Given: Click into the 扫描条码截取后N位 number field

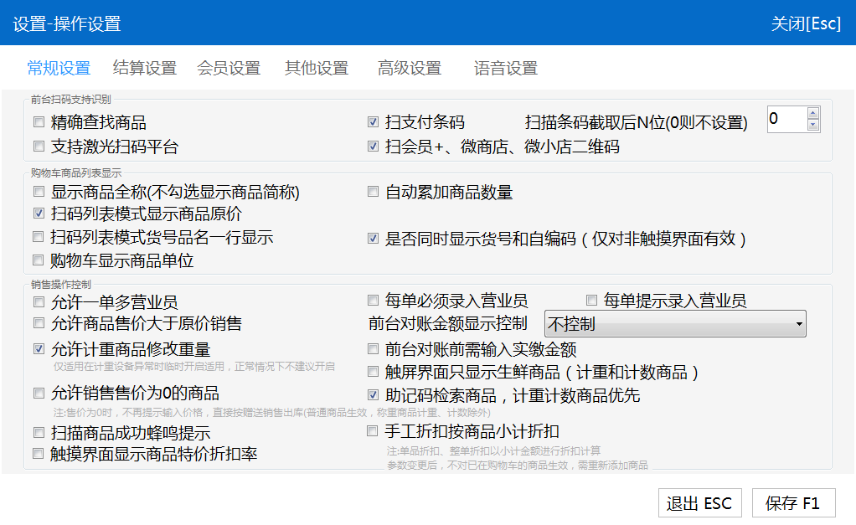Looking at the screenshot, I should point(786,119).
